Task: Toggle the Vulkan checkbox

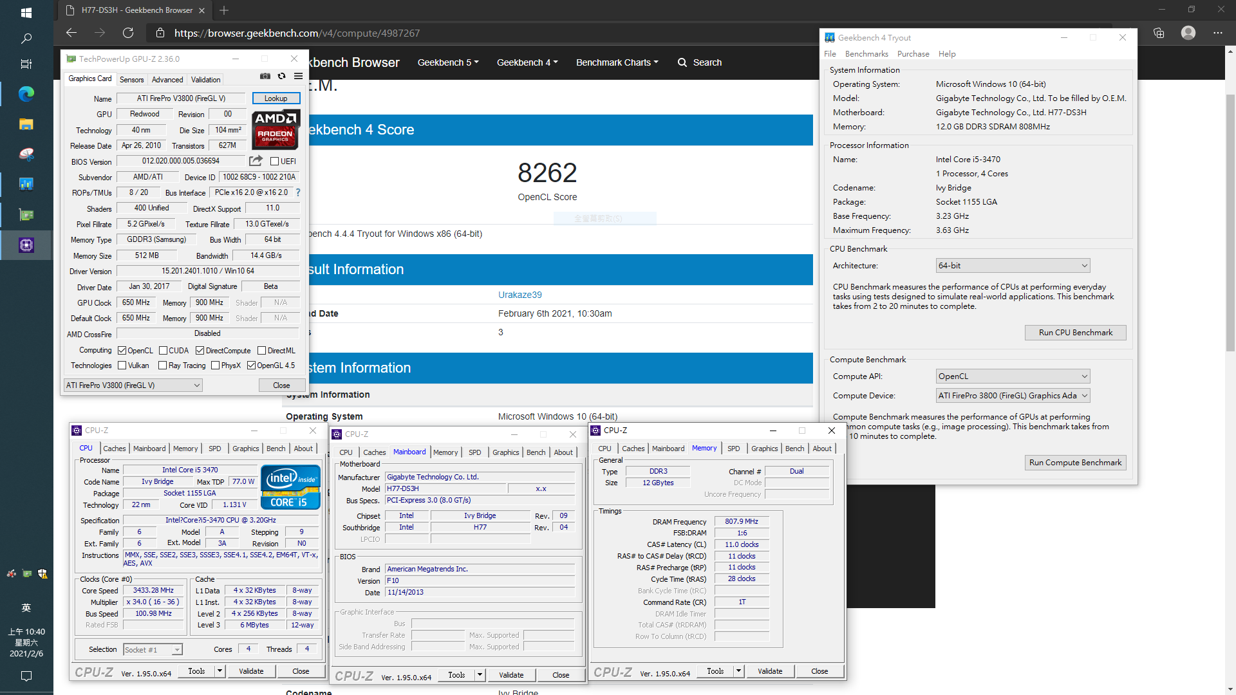Action: coord(122,366)
